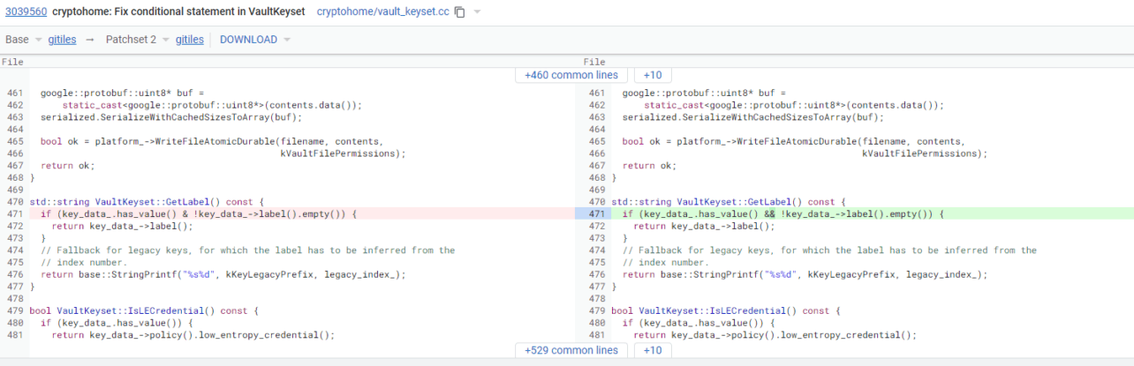
Task: Click left-side line number 461
Action: click(15, 93)
